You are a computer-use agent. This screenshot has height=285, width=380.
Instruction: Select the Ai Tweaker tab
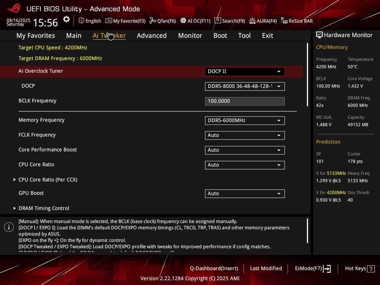109,36
